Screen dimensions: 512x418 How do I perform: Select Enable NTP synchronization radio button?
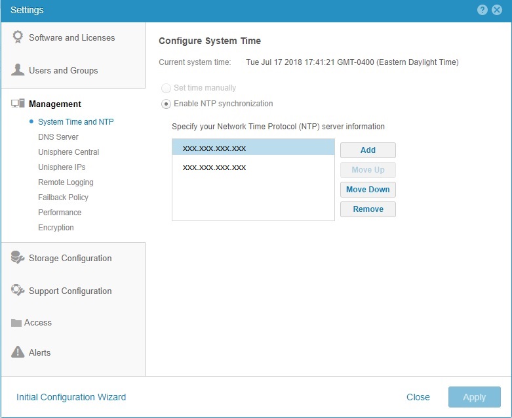point(165,104)
